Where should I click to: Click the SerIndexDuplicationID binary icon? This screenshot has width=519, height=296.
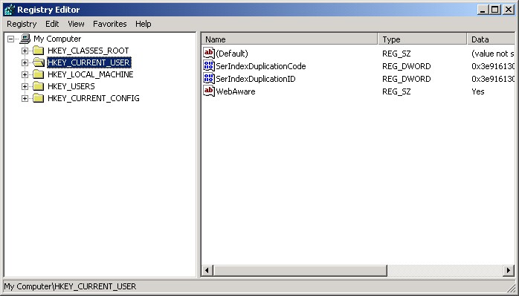[x=209, y=79]
